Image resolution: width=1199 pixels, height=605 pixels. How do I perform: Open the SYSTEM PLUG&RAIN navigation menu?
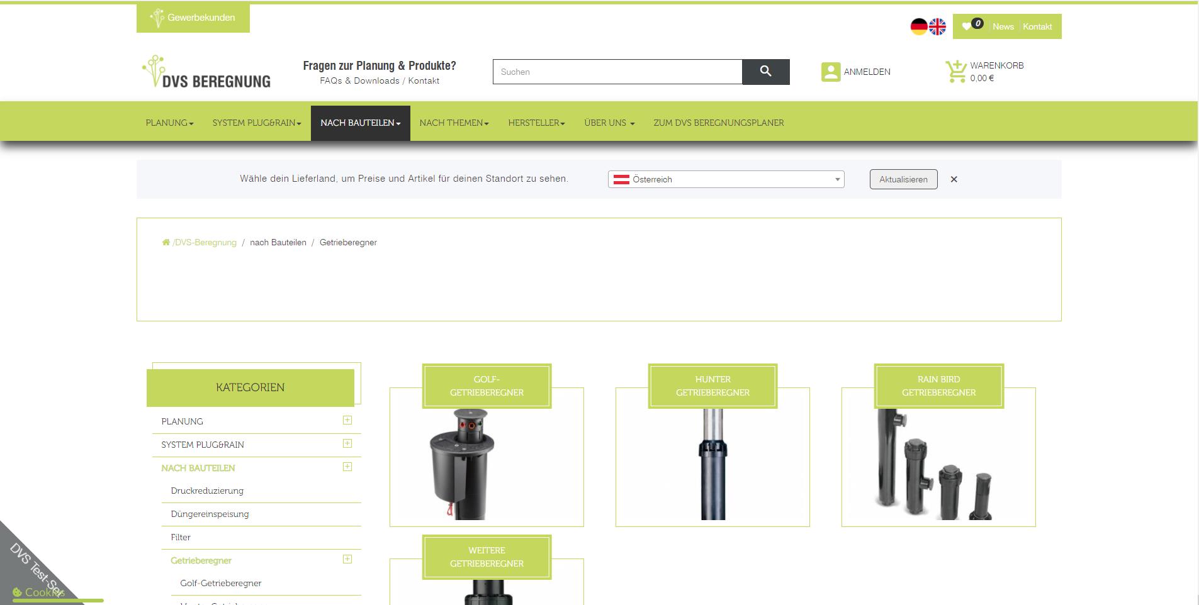[x=257, y=123]
